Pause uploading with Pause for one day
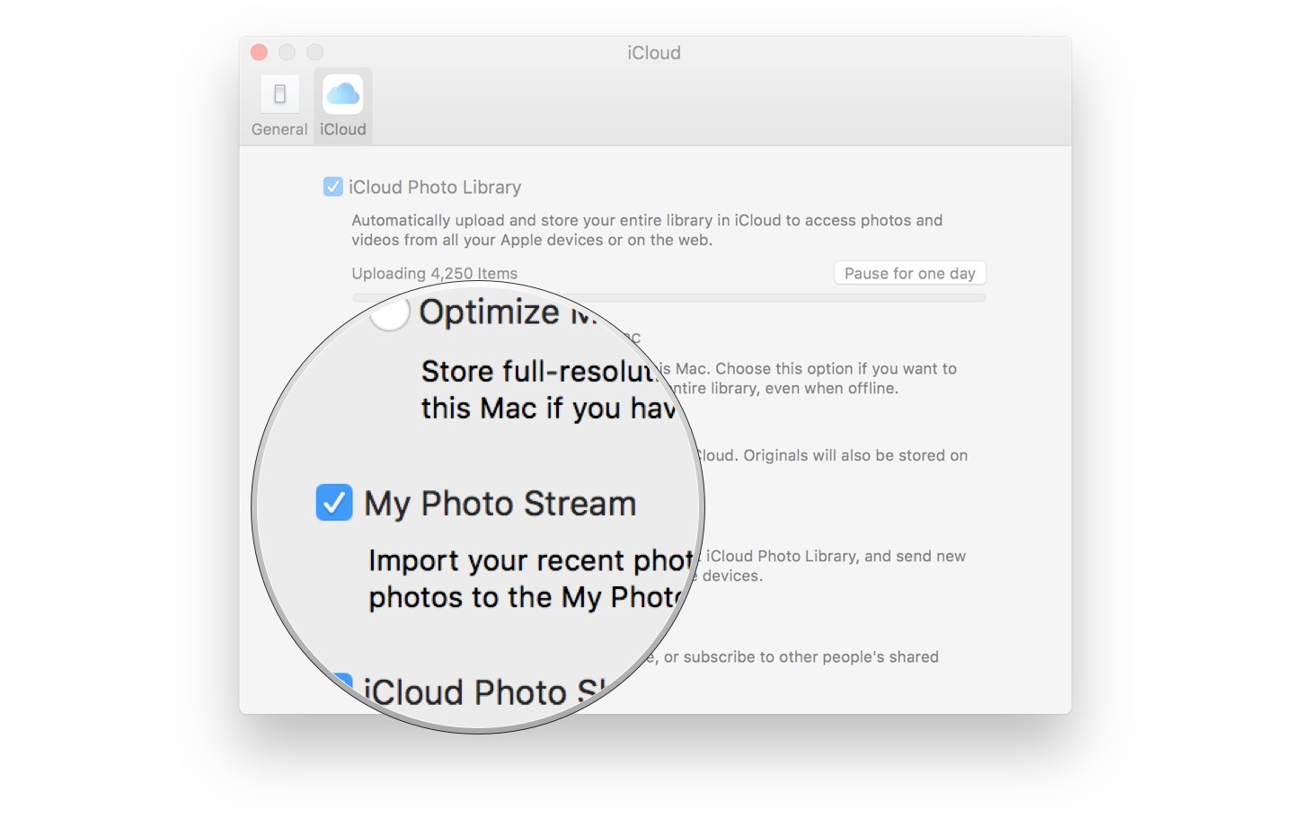 (909, 273)
